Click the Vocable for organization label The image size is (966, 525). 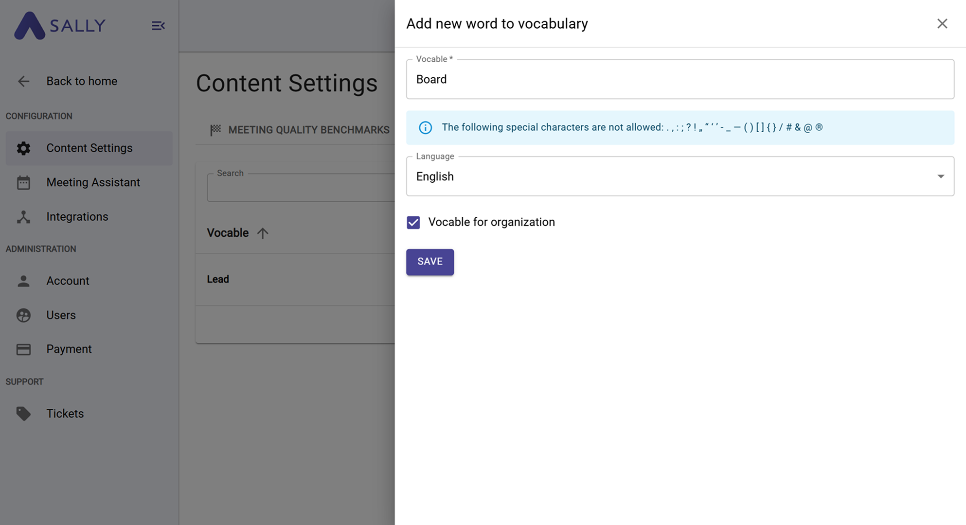(491, 222)
